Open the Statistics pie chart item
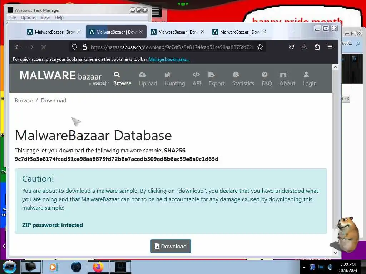This screenshot has width=366, height=274. pos(243,79)
